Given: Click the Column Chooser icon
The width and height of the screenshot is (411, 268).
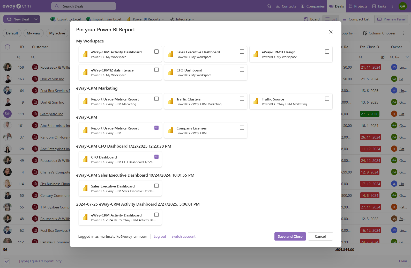Looking at the screenshot, I should pyautogui.click(x=365, y=33).
